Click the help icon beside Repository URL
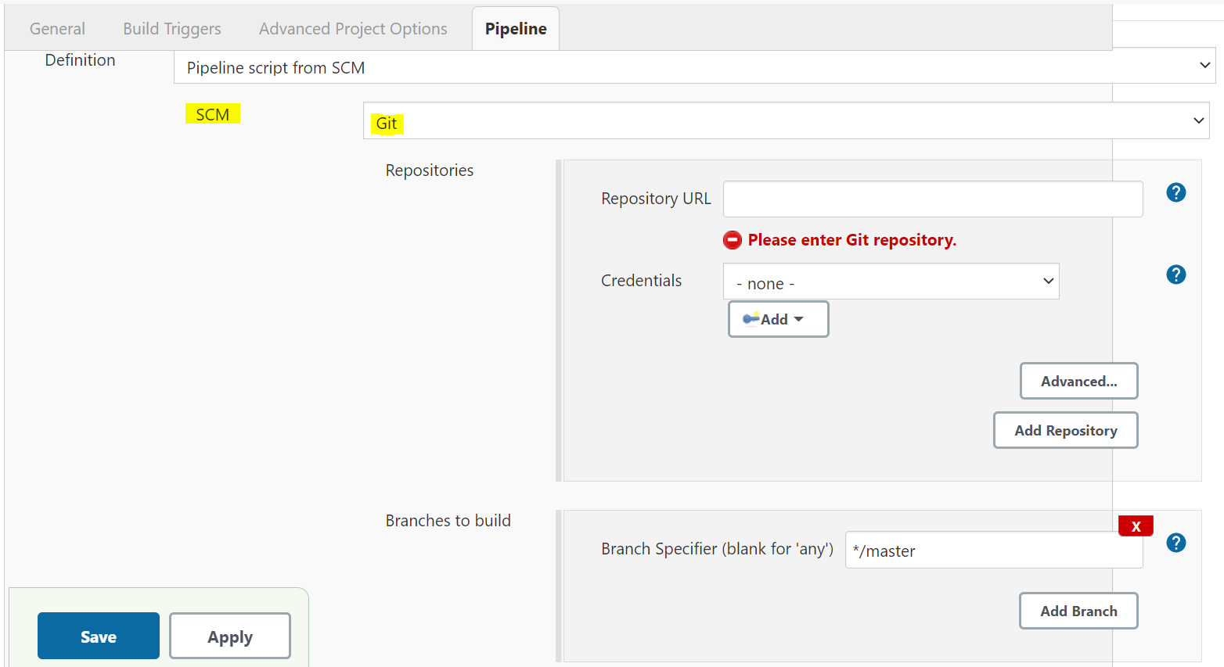This screenshot has height=667, width=1224. tap(1175, 192)
